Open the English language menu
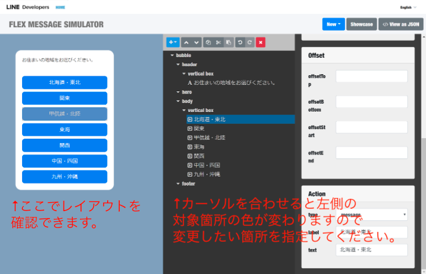Viewport: 426px width, 274px height. pyautogui.click(x=408, y=7)
